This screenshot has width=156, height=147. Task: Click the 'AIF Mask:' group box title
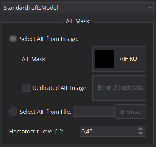point(78,21)
